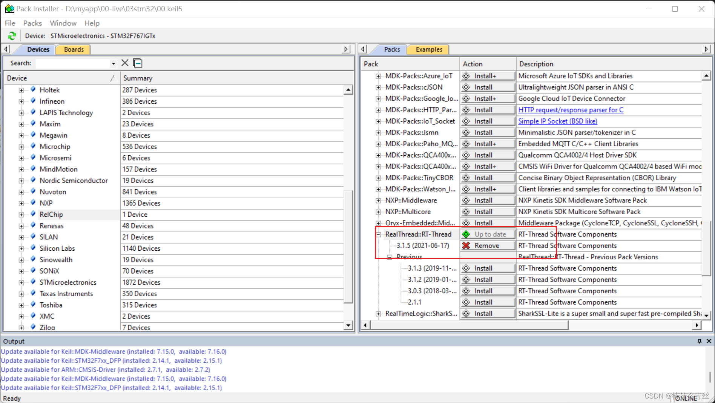Click install icon for MDK-Packs::cJSON
This screenshot has height=403, width=715.
point(466,87)
